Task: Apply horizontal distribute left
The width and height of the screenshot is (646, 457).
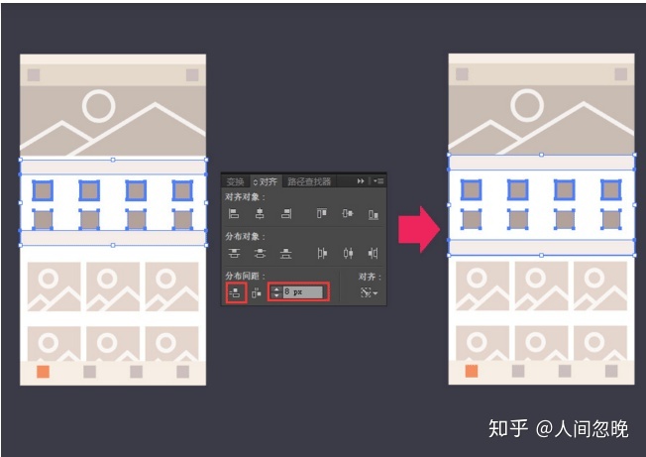Action: [322, 253]
